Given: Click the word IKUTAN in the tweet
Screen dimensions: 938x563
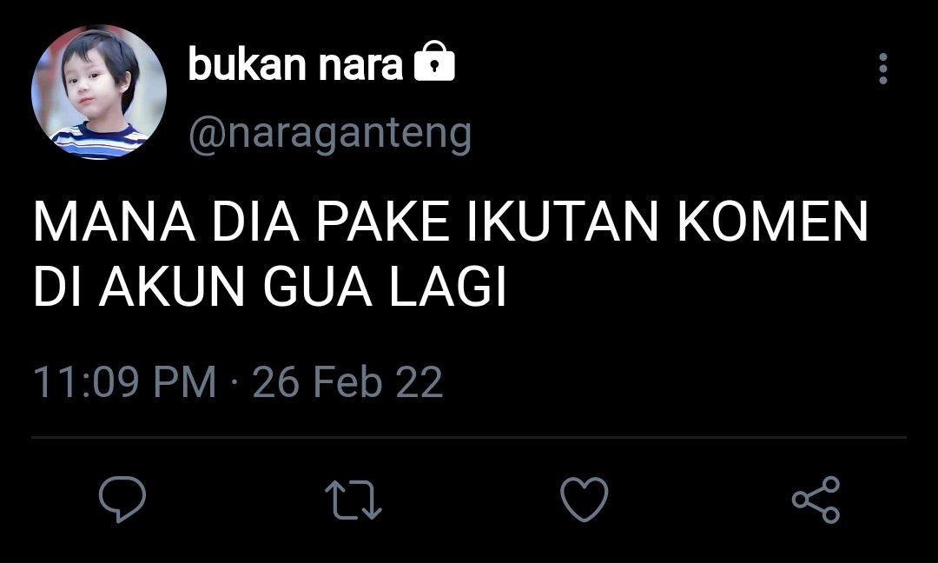Looking at the screenshot, I should click(x=562, y=222).
